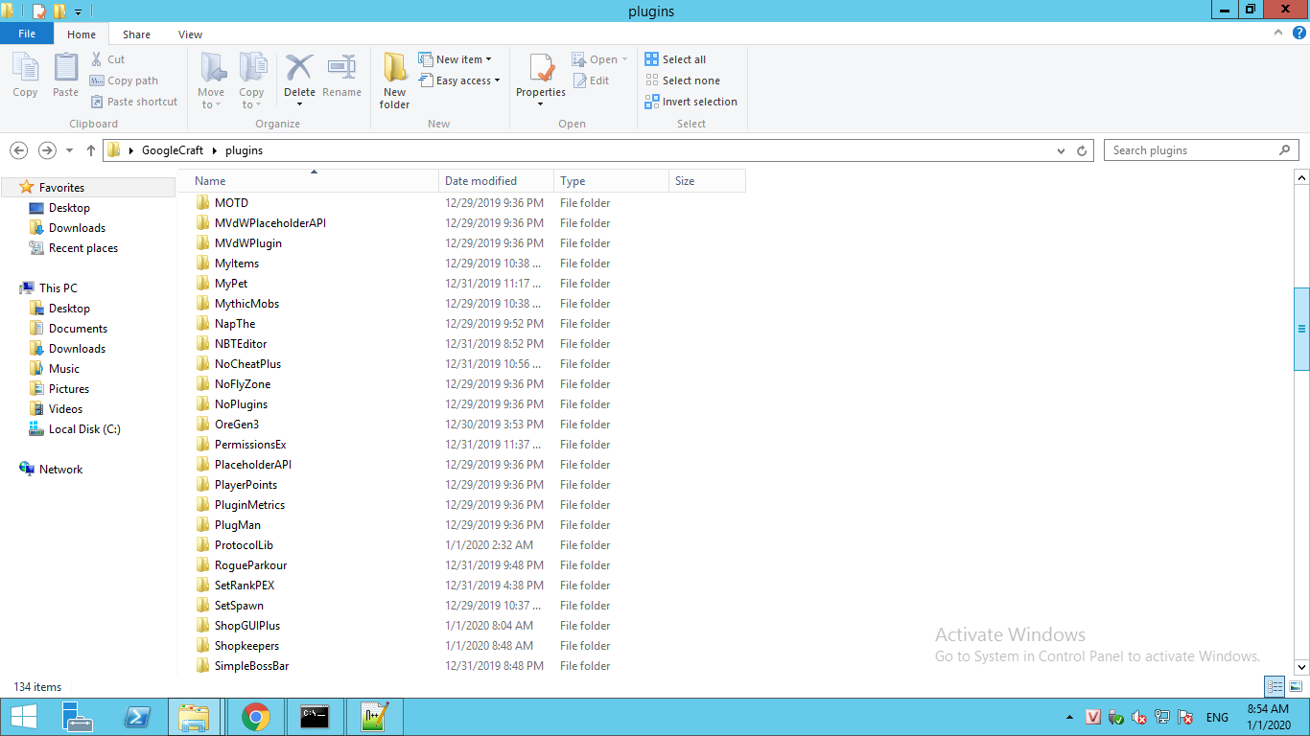Click the Properties checkmark icon
Image resolution: width=1310 pixels, height=736 pixels.
point(541,68)
